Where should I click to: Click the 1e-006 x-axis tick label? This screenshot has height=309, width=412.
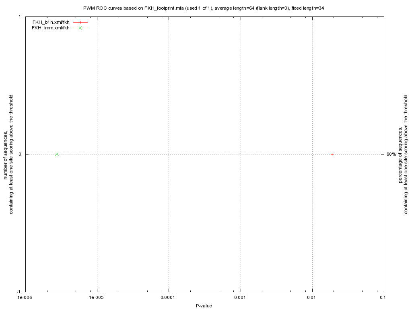(25, 298)
